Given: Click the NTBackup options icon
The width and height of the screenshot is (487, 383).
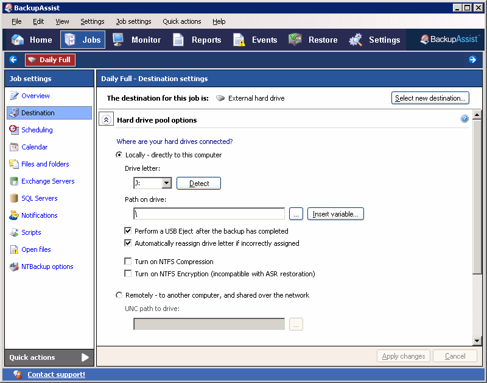Looking at the screenshot, I should [14, 267].
